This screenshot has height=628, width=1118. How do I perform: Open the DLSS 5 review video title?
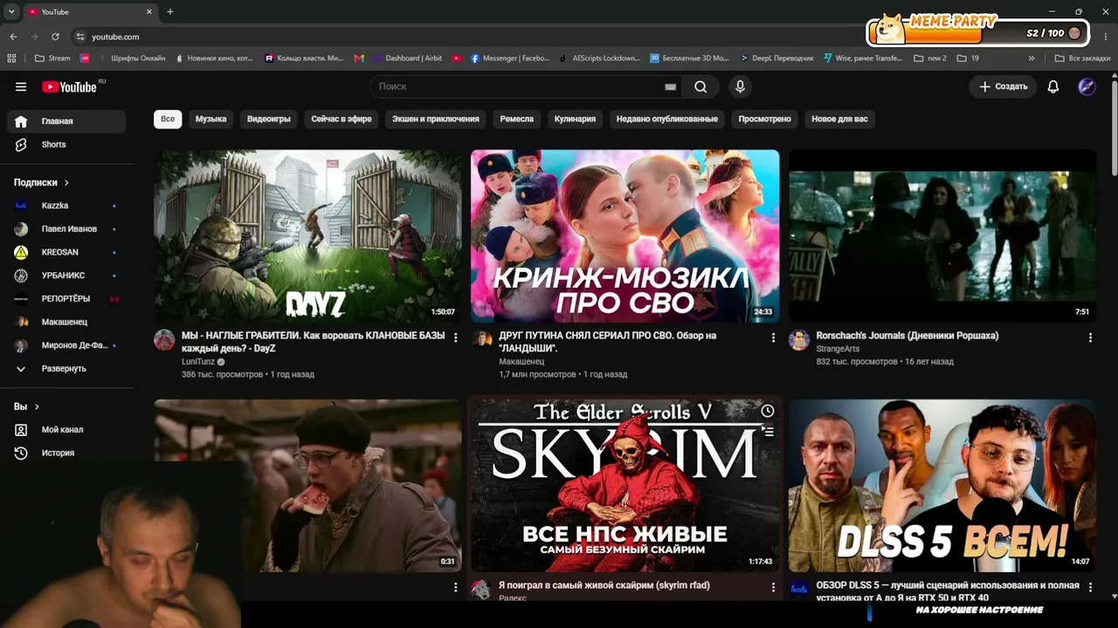click(x=947, y=591)
